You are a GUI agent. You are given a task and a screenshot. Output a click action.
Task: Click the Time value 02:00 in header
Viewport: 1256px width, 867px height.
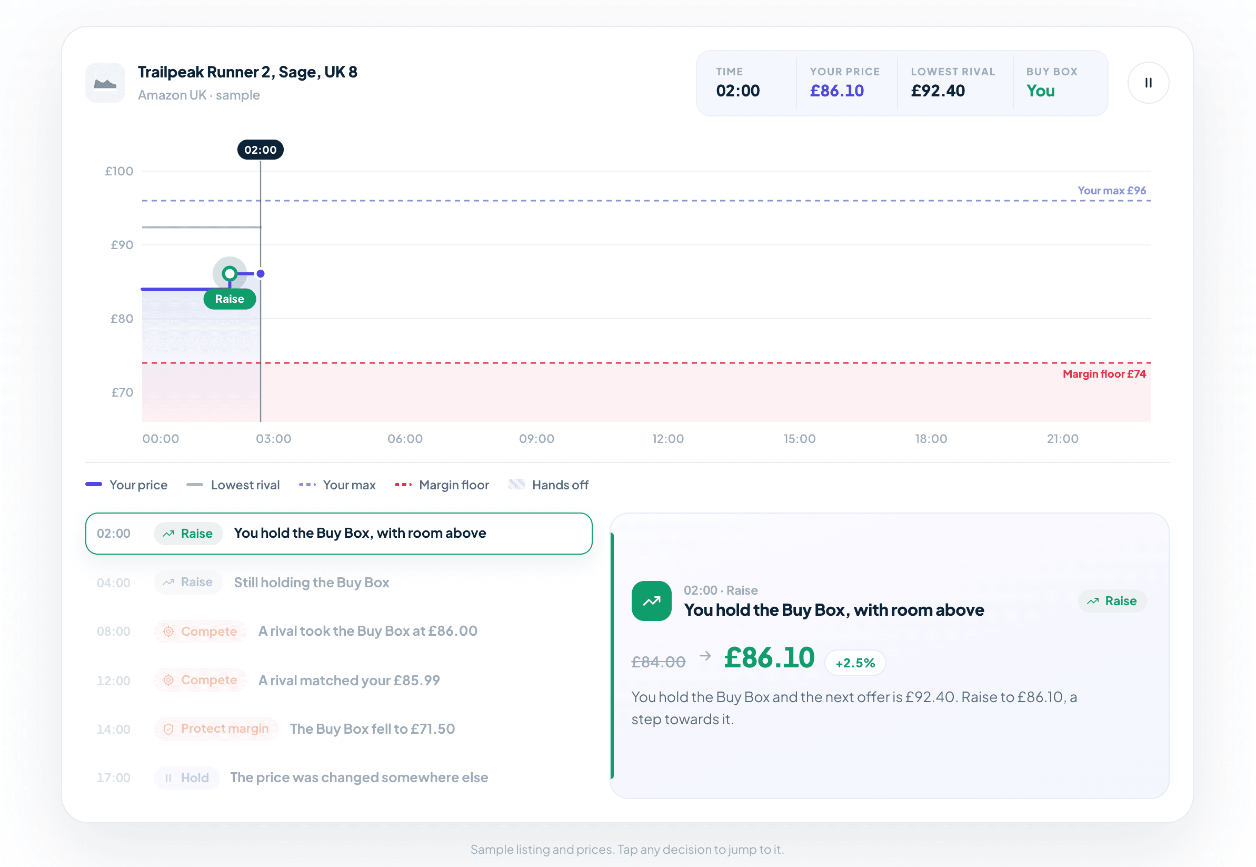[737, 91]
